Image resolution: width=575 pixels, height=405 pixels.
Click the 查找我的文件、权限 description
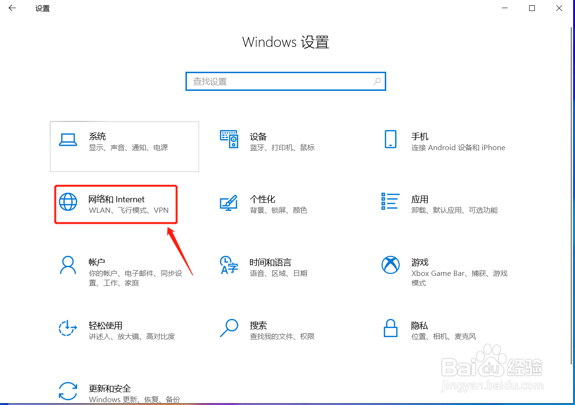[x=282, y=337]
